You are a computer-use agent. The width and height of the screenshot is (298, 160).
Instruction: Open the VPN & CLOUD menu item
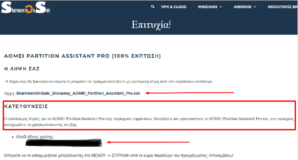click(174, 7)
